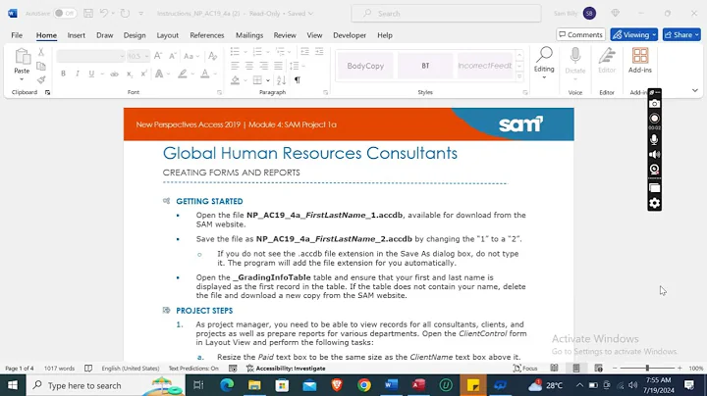The width and height of the screenshot is (707, 396).
Task: Click the Clear All Formatting icon
Action: pyautogui.click(x=213, y=56)
